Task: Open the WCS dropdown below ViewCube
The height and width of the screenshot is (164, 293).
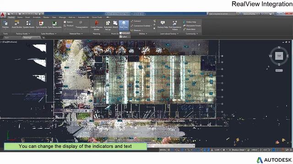Action: (x=279, y=71)
